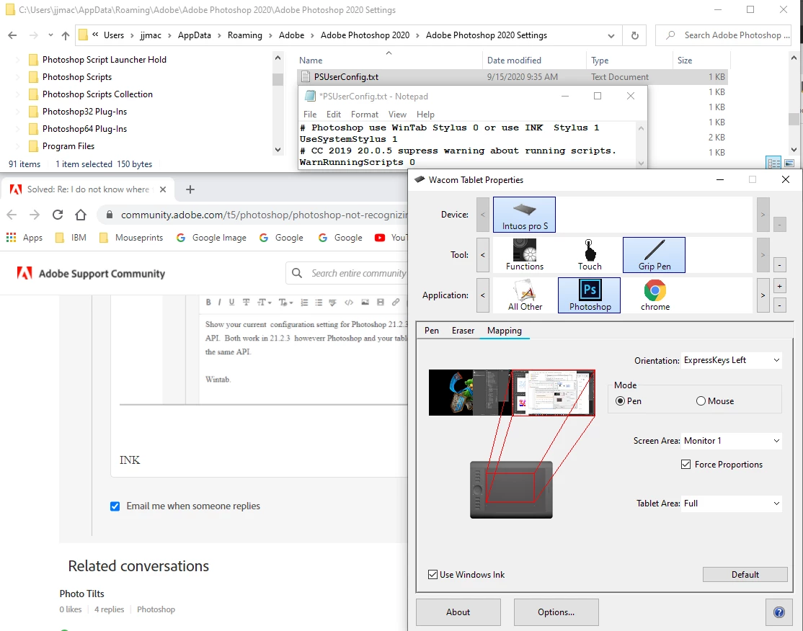Select the Grip Pen tool
Image resolution: width=803 pixels, height=631 pixels.
click(x=654, y=255)
